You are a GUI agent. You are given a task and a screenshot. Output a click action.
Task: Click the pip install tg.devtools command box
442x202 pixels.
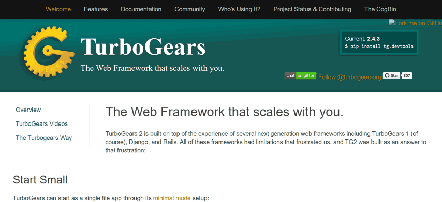pos(379,46)
